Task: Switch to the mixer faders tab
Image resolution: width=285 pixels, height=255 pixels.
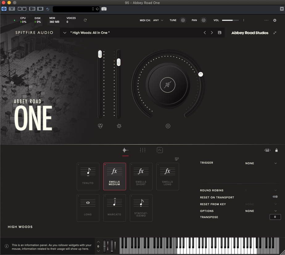Action: (142, 150)
